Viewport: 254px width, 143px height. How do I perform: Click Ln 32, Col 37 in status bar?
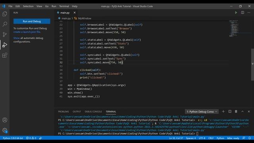pyautogui.click(x=176, y=138)
